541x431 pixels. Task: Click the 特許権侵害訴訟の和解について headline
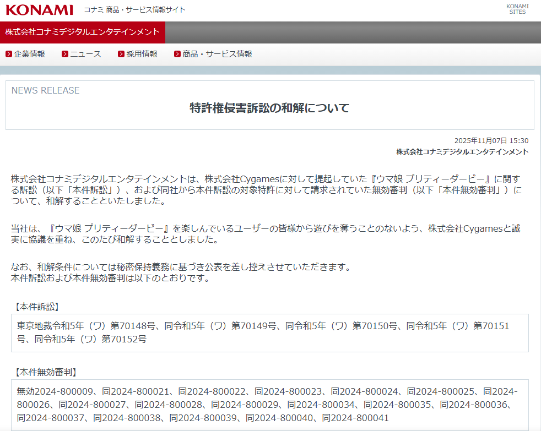click(x=269, y=108)
